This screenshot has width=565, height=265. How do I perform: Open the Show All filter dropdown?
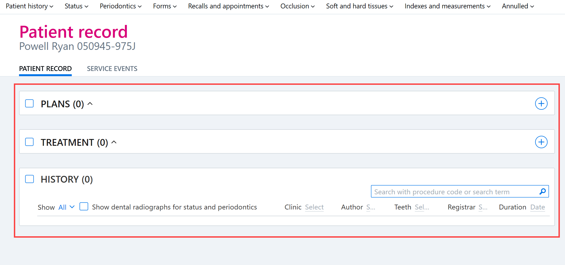pos(66,207)
